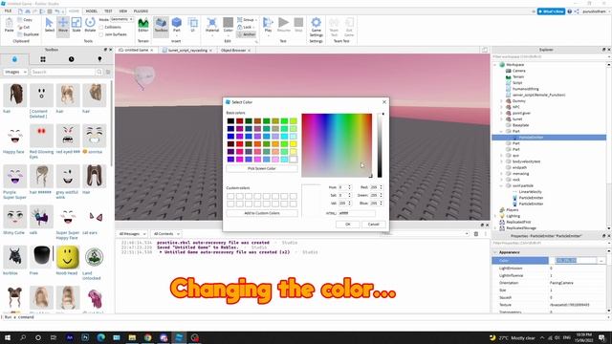The height and width of the screenshot is (344, 612).
Task: Collapse the Appearance section in Properties
Action: (495, 252)
